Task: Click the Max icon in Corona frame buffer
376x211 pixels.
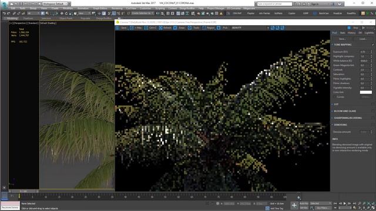Action: click(x=132, y=28)
